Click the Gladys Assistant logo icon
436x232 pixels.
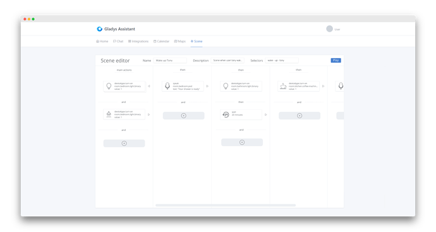tap(99, 29)
